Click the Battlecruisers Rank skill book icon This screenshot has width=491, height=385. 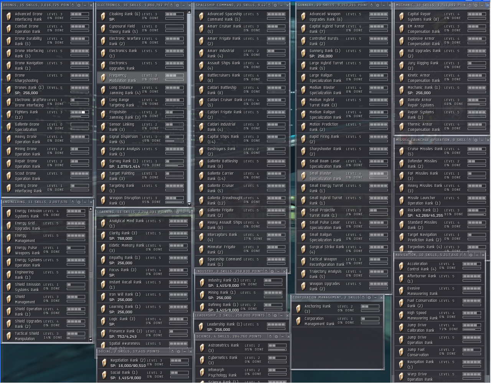201,78
